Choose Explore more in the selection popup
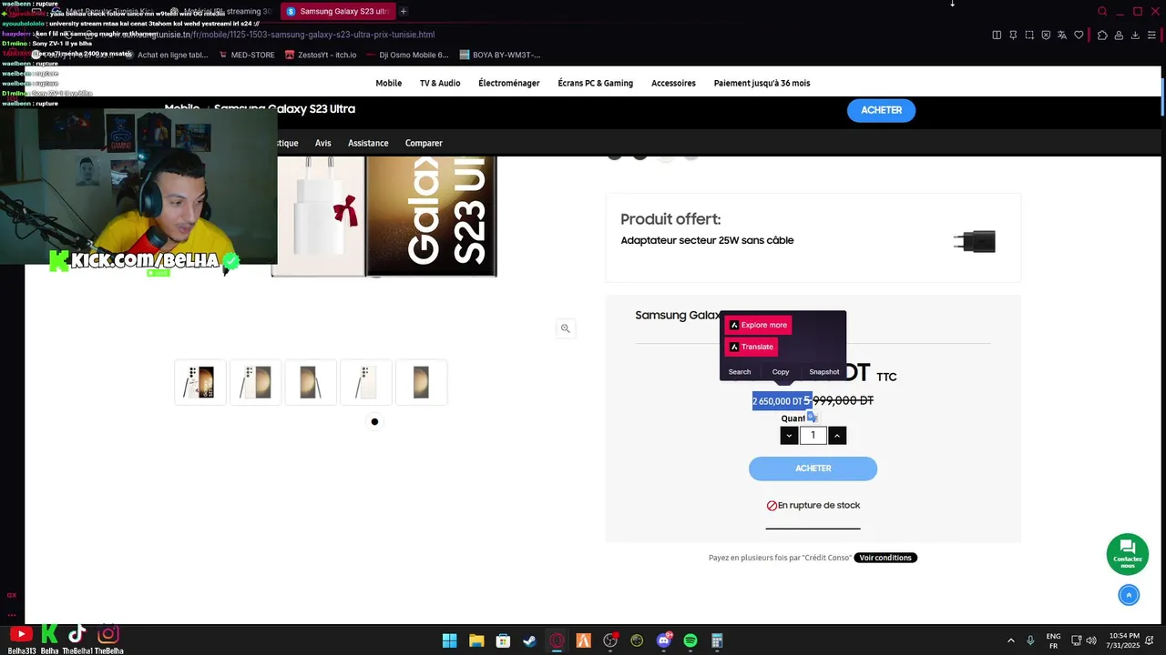The height and width of the screenshot is (655, 1166). [758, 325]
